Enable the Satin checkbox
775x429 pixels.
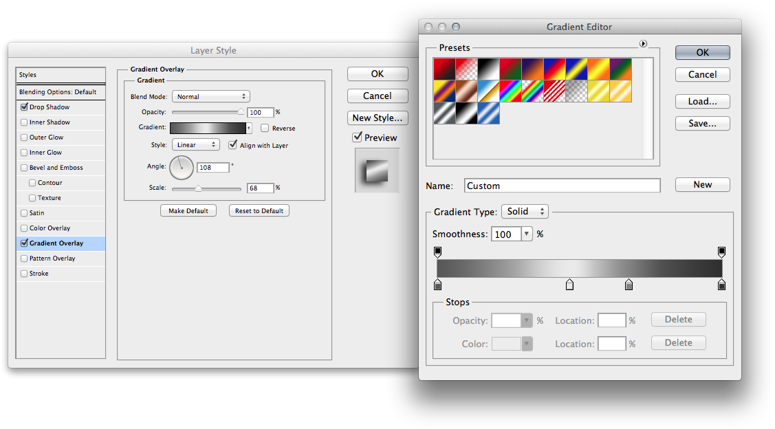(x=24, y=213)
